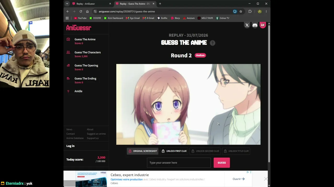Open the Anime Database link

pyautogui.click(x=75, y=138)
